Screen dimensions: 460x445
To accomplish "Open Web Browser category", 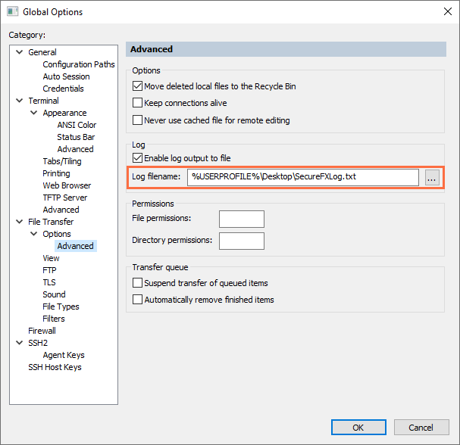I will pos(67,185).
